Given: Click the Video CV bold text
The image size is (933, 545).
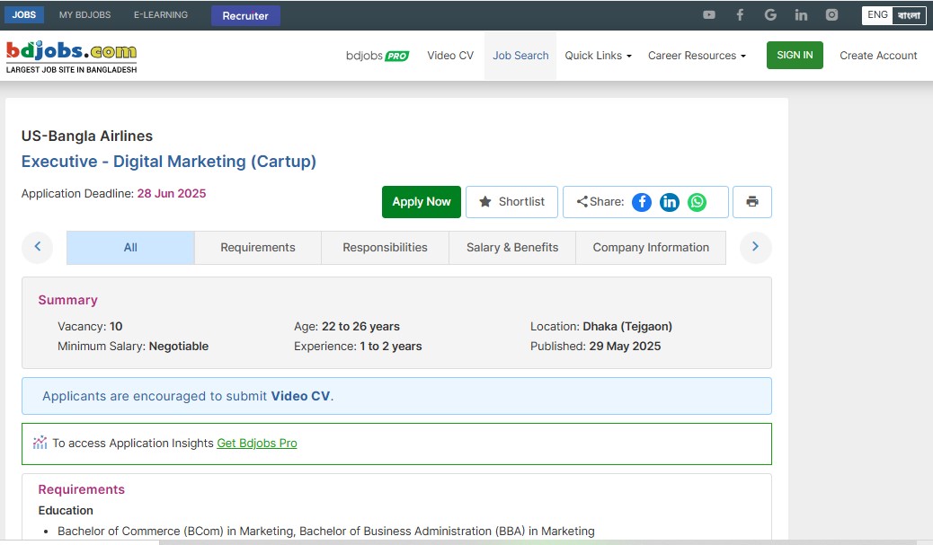Looking at the screenshot, I should (300, 397).
